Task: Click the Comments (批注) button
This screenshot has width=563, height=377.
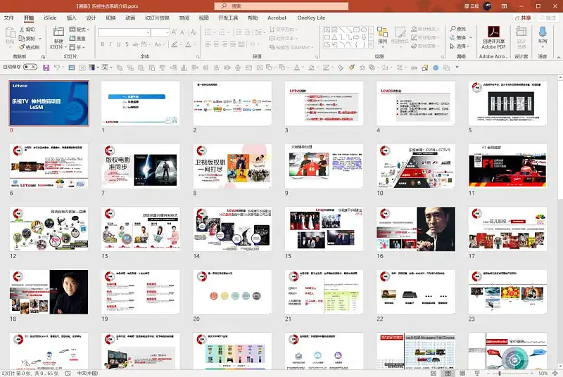Action: point(548,18)
